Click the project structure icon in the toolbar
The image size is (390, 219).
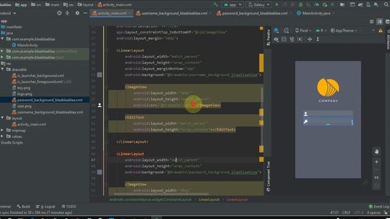pos(342,4)
